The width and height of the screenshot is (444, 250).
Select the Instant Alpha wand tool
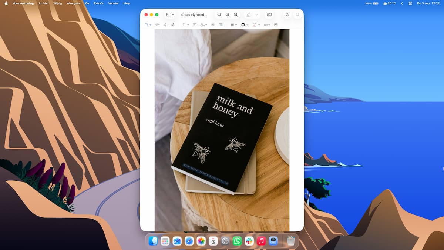coord(157,25)
